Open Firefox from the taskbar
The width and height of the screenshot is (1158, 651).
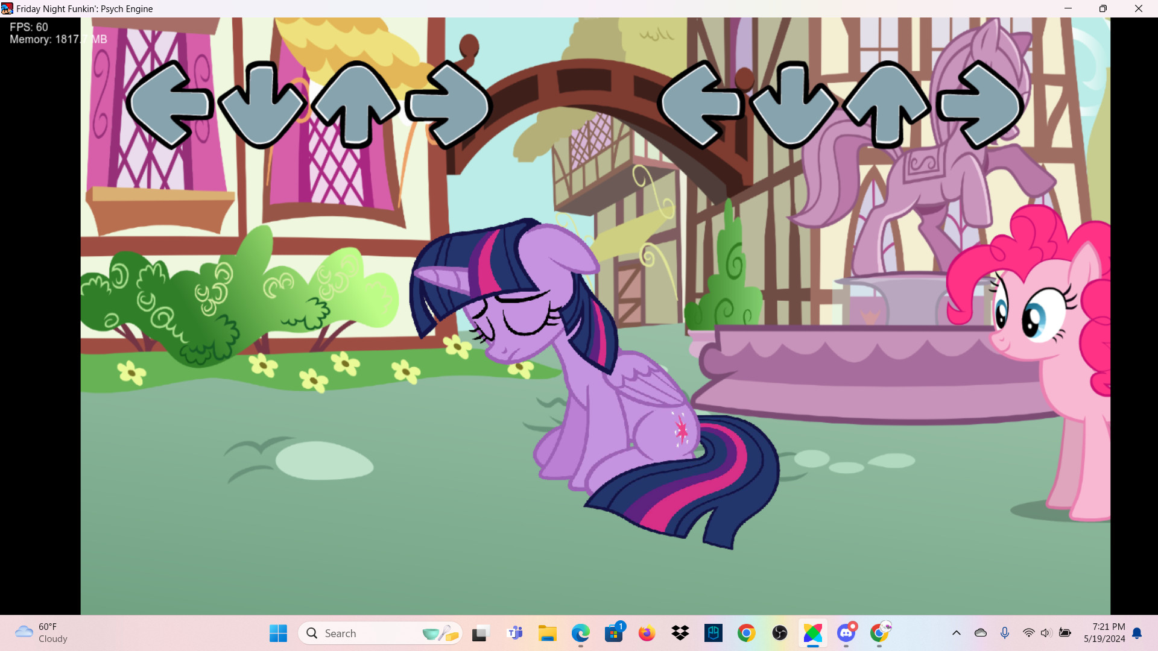(x=647, y=633)
